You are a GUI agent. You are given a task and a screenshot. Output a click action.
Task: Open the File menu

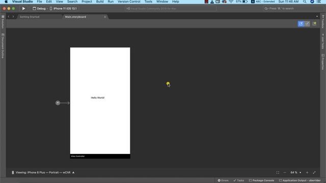click(40, 2)
